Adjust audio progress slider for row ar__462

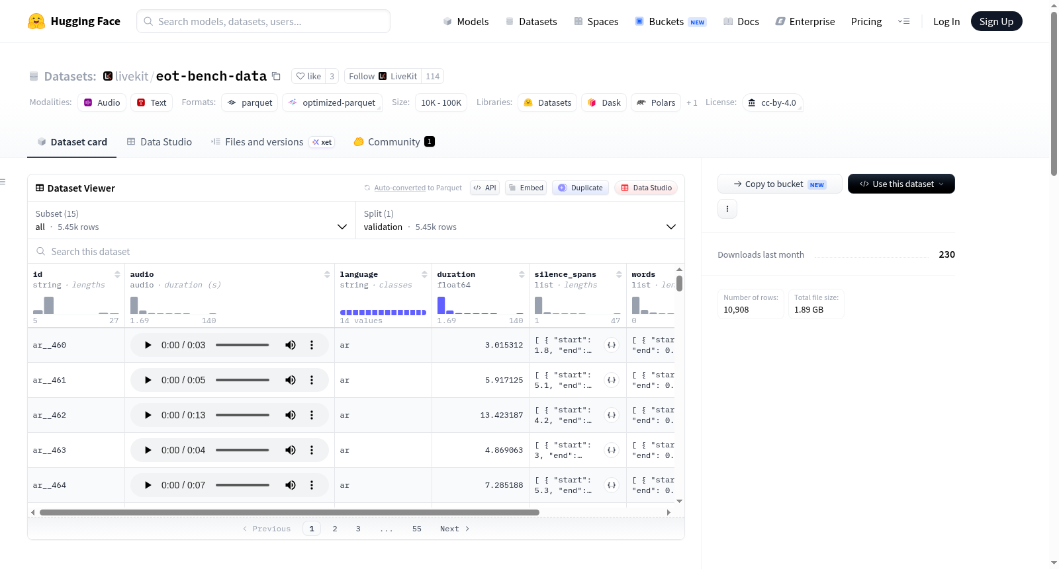[242, 415]
